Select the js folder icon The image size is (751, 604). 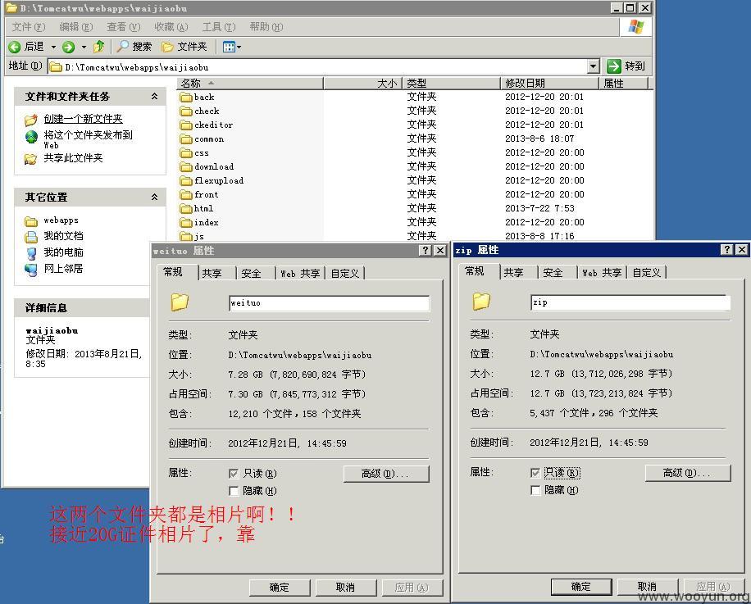(x=186, y=236)
